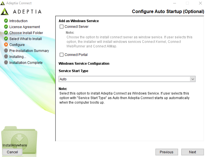Click the Service Start Type label
Image resolution: width=205 pixels, height=157 pixels.
pos(73,71)
